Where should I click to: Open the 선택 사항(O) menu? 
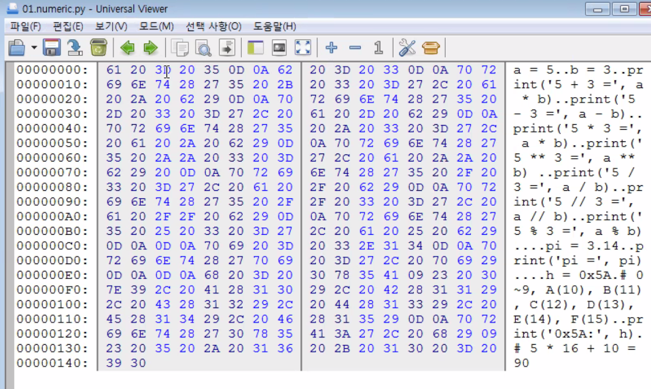coord(213,26)
